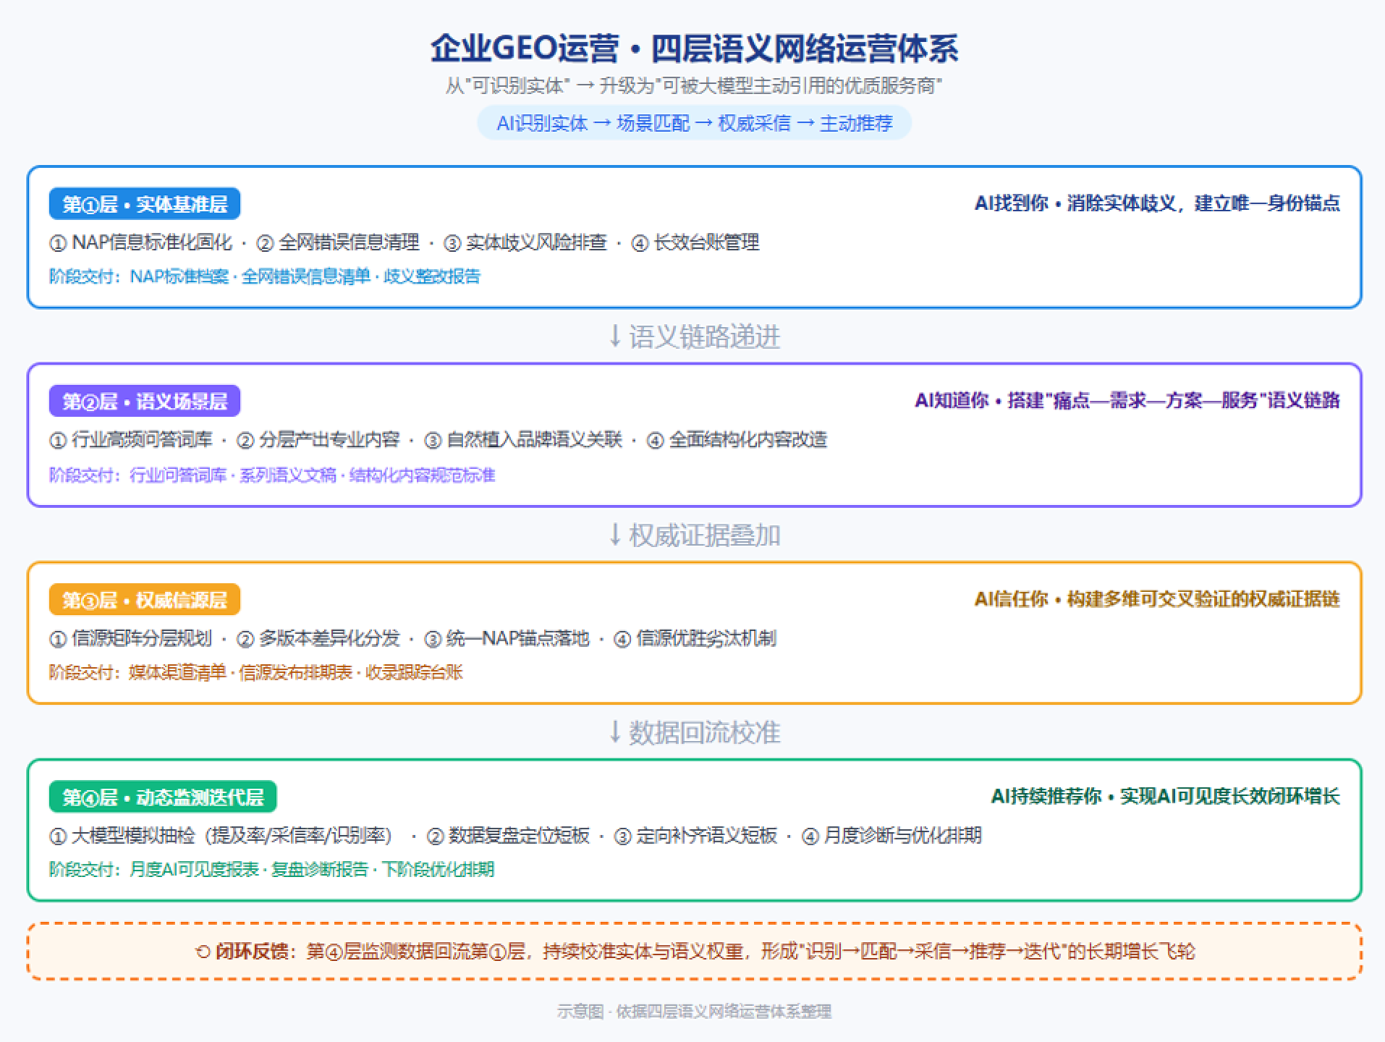Click the footer note 示意图·依据四层语义网络运营体系整理
The width and height of the screenshot is (1385, 1042).
point(694,1012)
